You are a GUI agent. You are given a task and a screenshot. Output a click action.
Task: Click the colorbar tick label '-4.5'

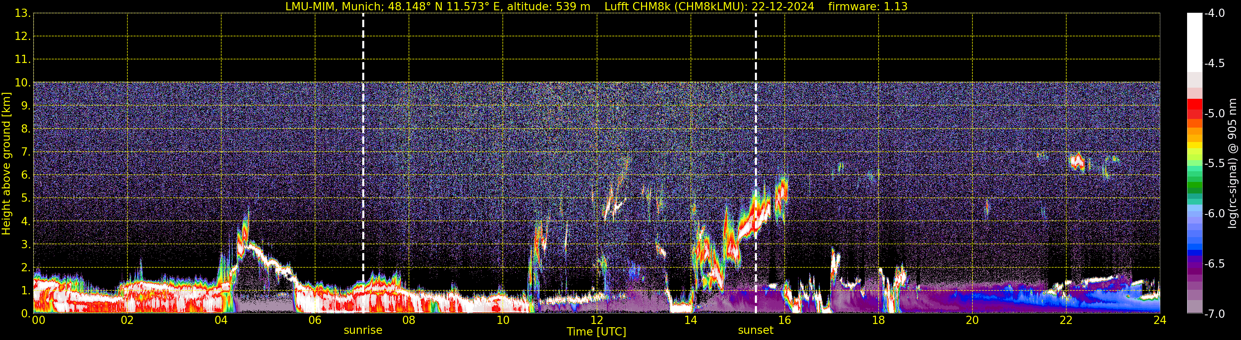click(1215, 63)
